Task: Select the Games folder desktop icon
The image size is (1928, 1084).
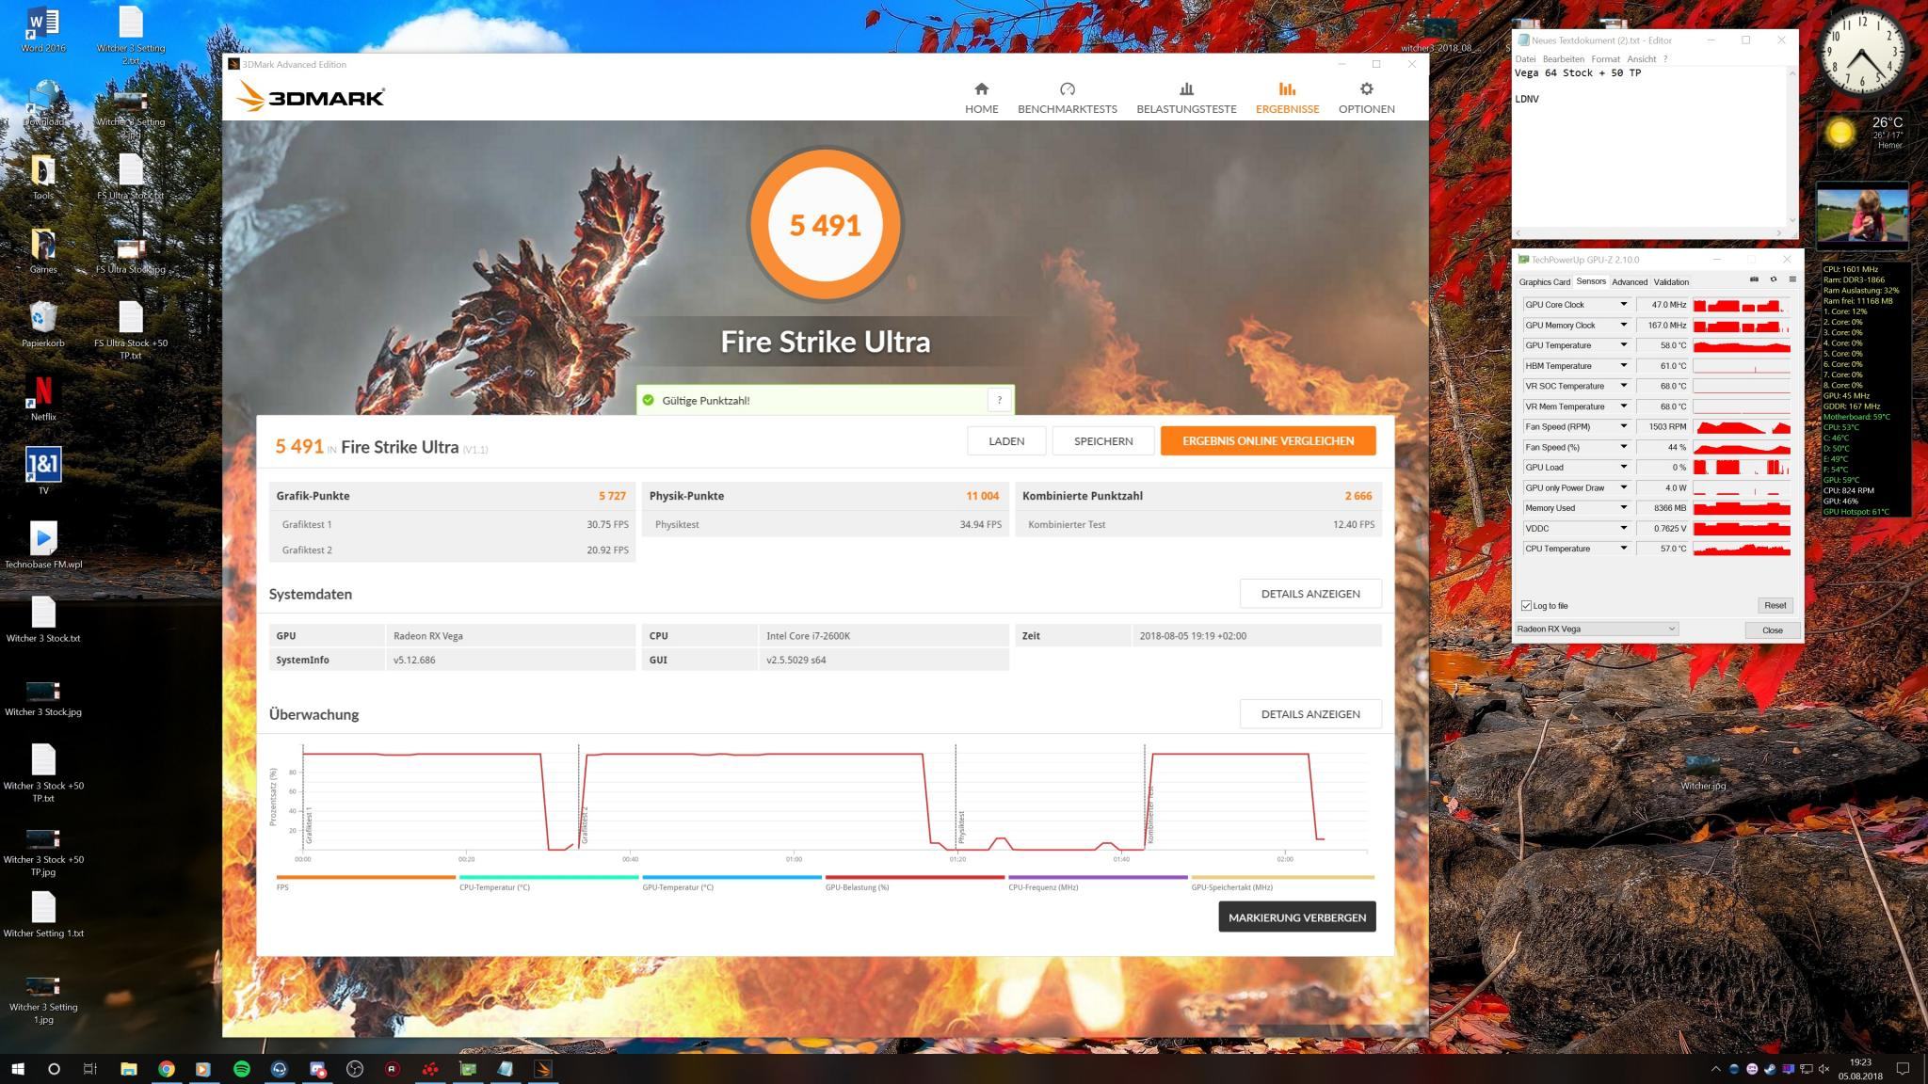Action: 43,250
